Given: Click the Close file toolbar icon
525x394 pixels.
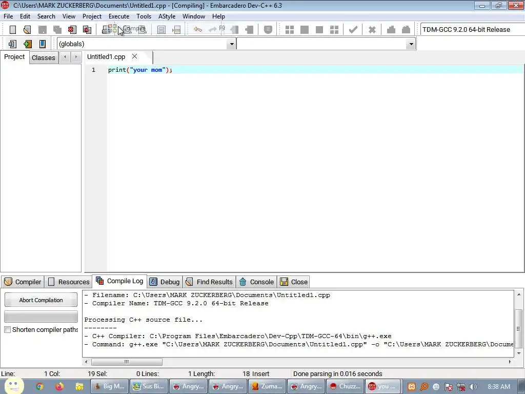Looking at the screenshot, I should (72, 30).
